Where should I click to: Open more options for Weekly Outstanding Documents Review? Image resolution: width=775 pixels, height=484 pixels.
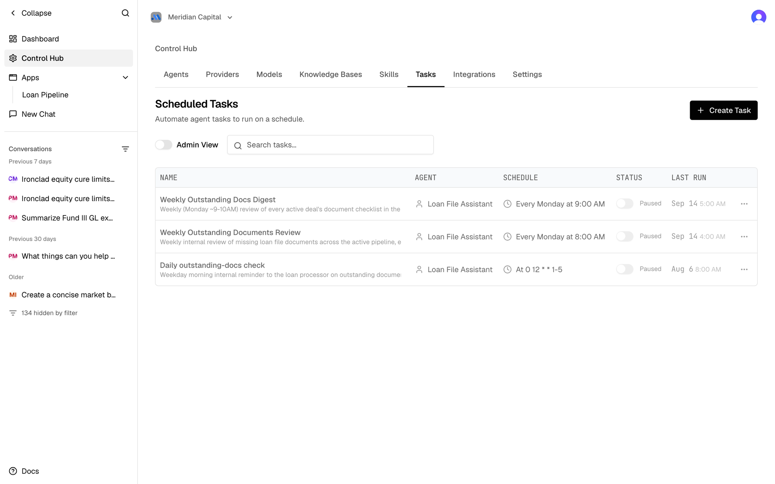click(744, 237)
